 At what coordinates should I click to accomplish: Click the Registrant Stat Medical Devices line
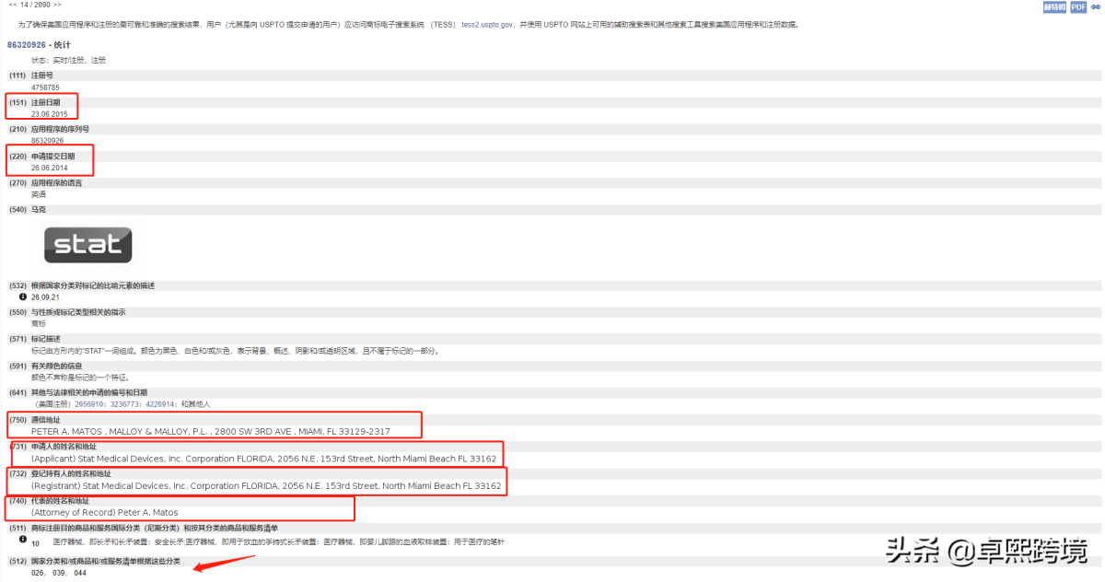coord(266,485)
